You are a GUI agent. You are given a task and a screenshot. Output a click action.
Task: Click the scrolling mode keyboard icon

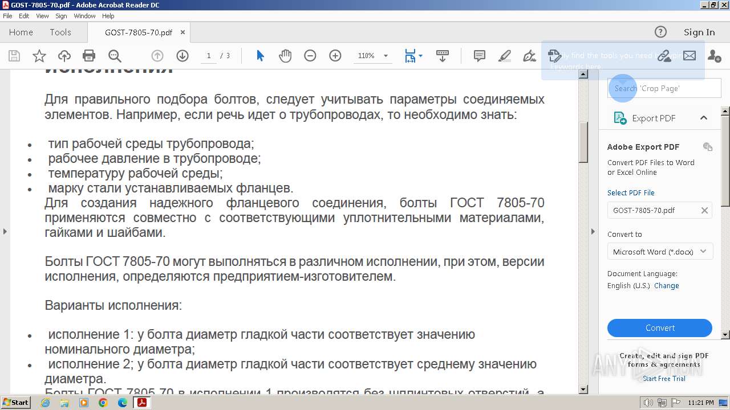pos(443,56)
